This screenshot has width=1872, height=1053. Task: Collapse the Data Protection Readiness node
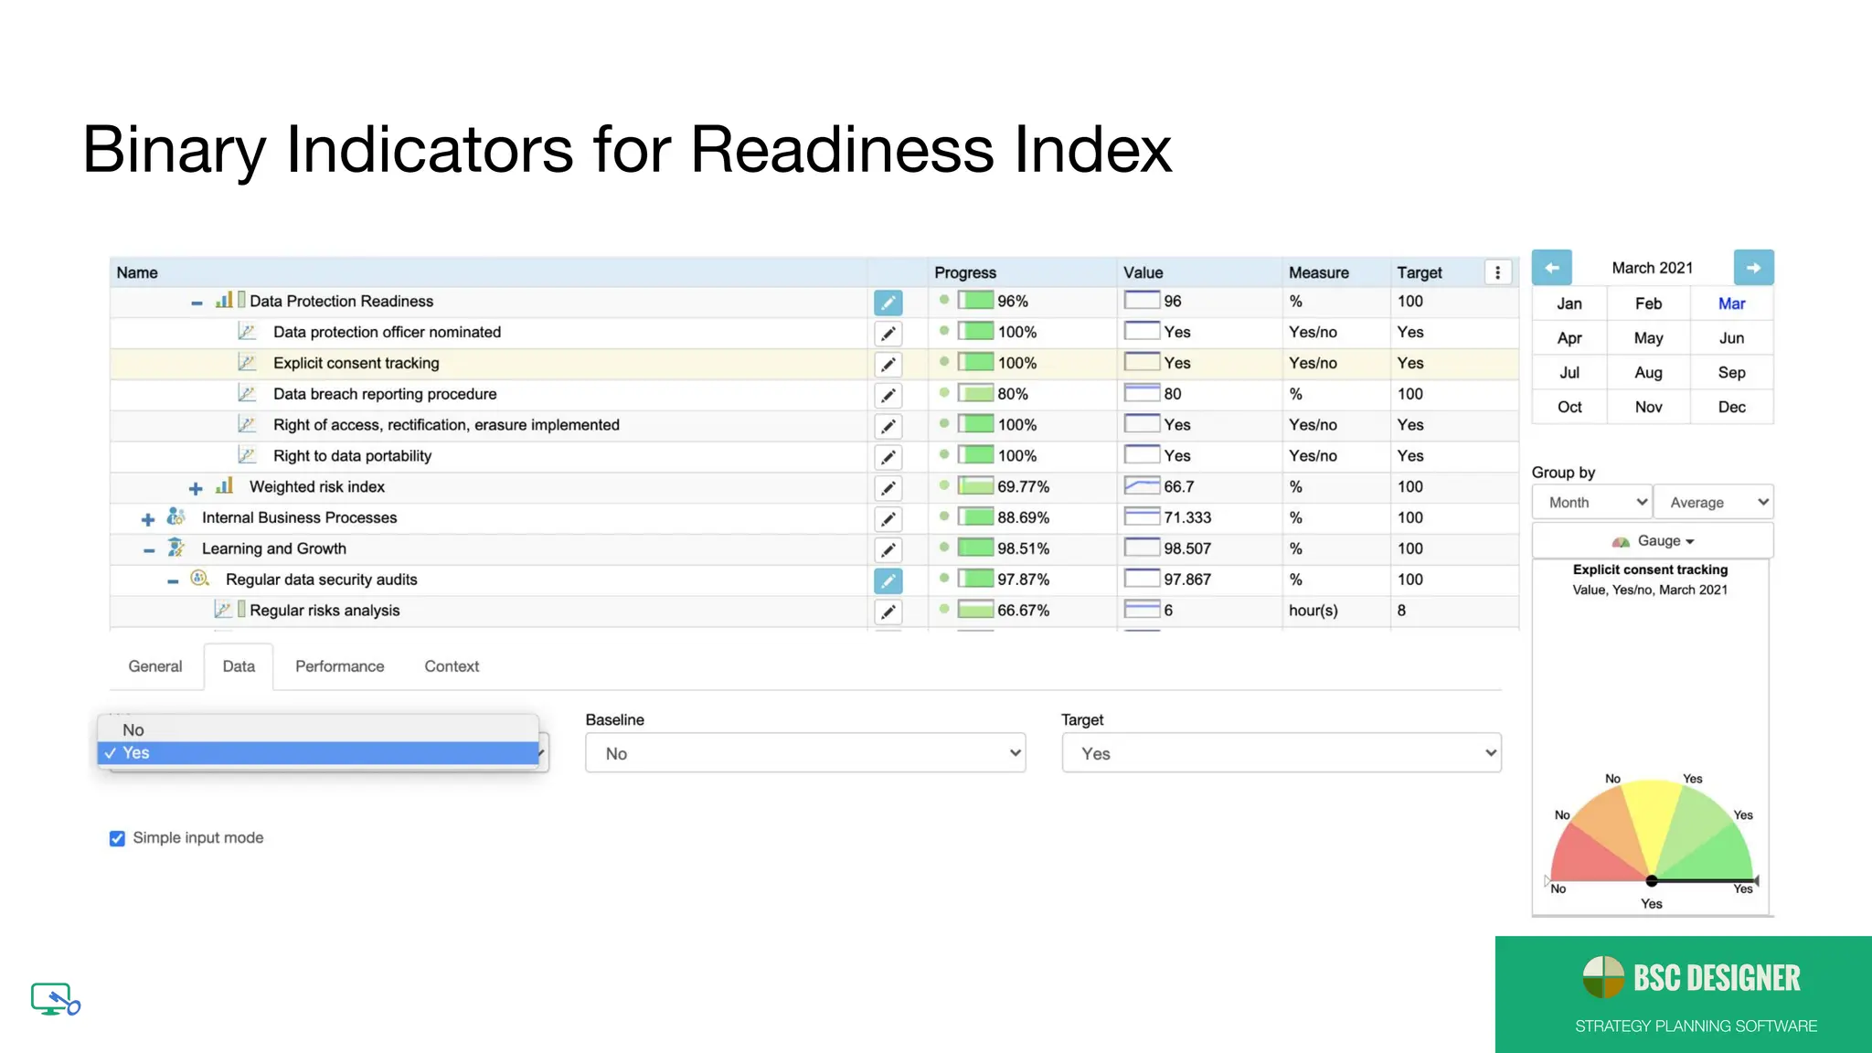pyautogui.click(x=197, y=303)
